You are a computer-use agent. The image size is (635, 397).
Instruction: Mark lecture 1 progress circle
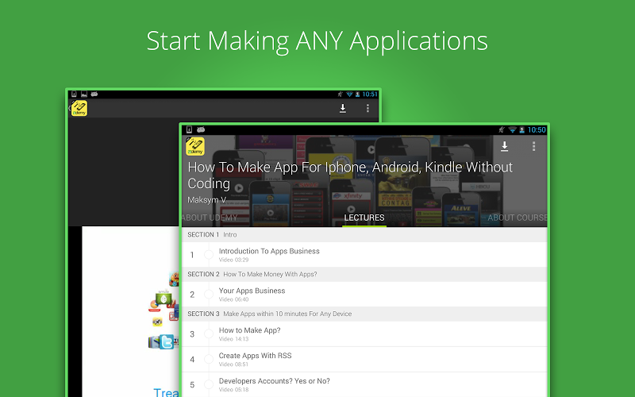point(209,254)
